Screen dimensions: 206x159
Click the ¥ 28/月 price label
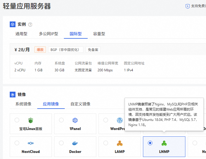(x=22, y=50)
